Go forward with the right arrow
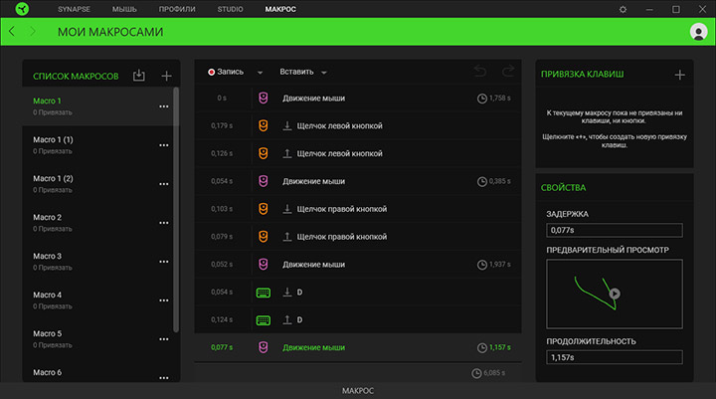716x399 pixels. [x=33, y=32]
